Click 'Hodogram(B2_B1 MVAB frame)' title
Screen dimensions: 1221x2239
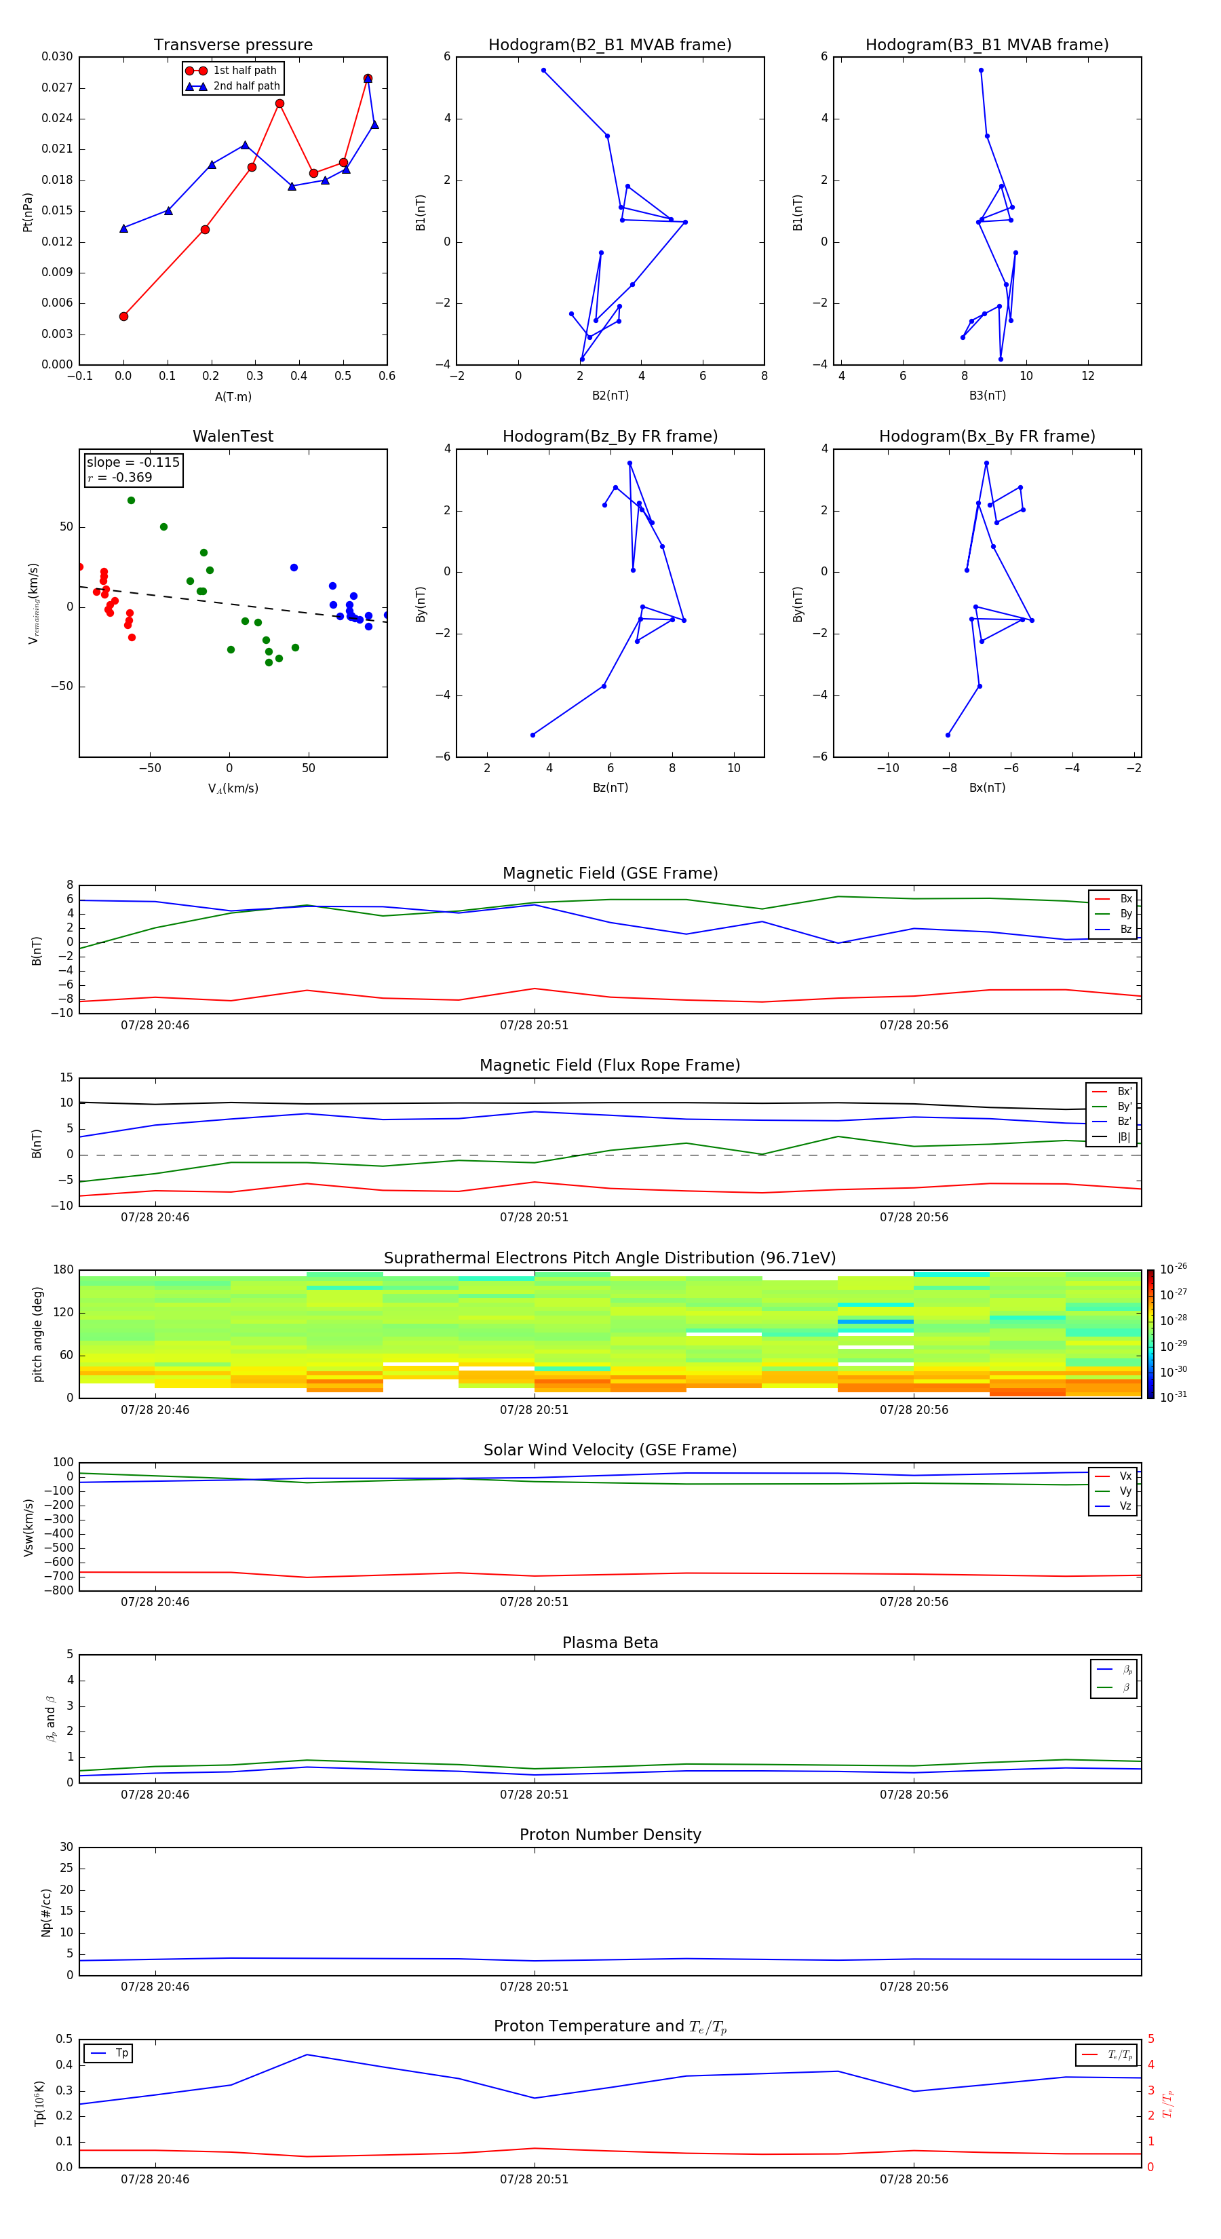coord(610,45)
